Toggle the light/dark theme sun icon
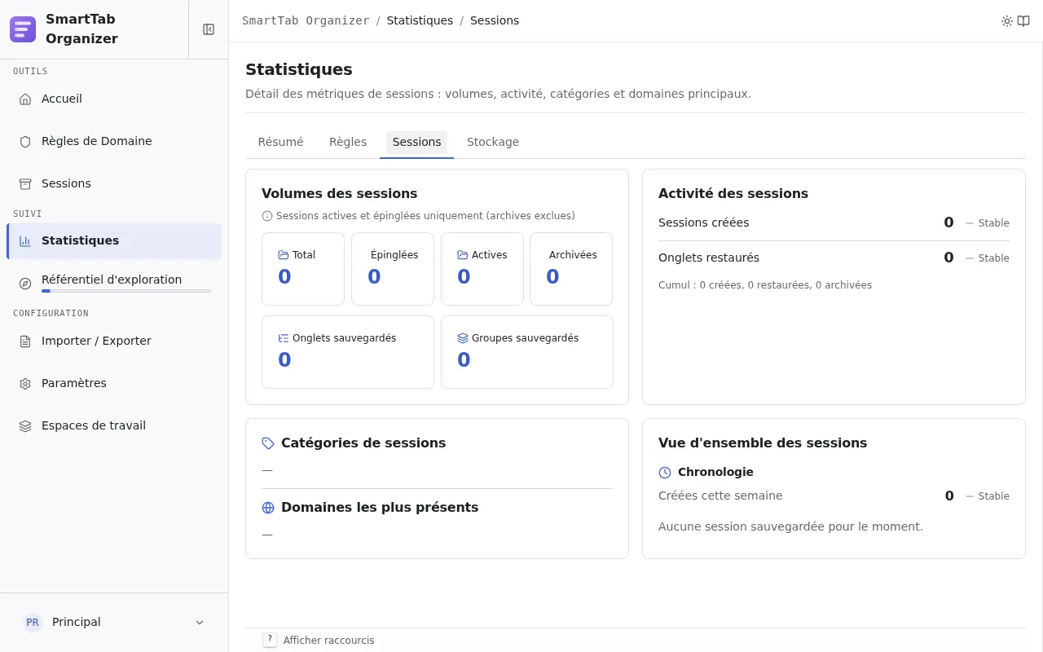This screenshot has width=1043, height=652. tap(1007, 21)
